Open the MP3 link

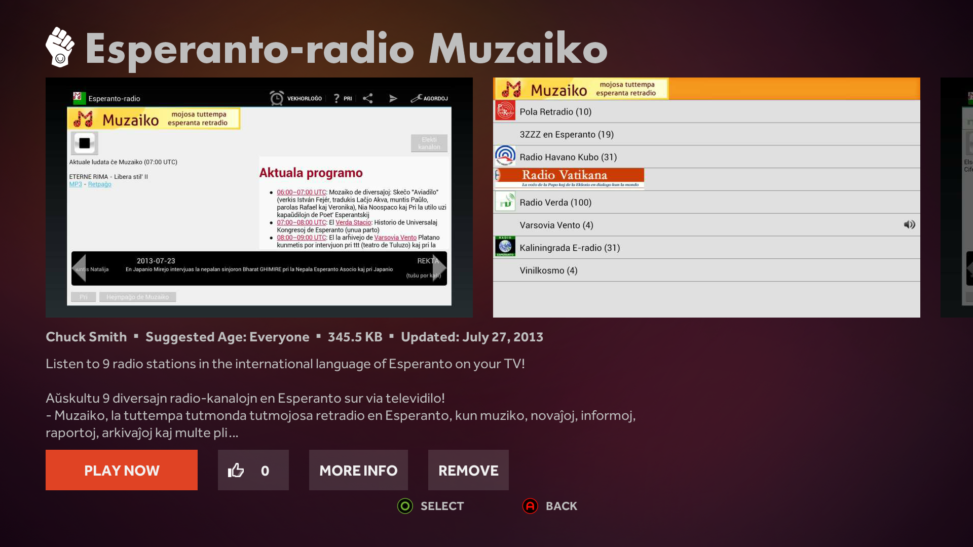76,184
